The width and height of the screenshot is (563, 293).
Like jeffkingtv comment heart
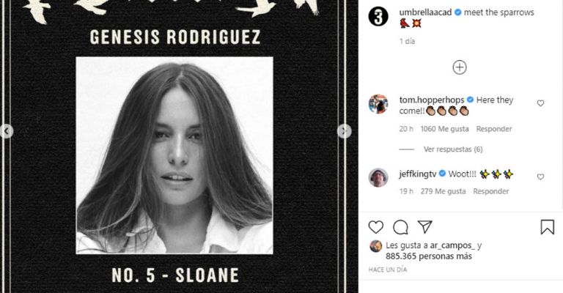(540, 177)
